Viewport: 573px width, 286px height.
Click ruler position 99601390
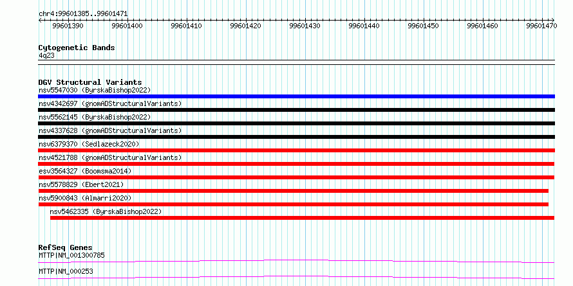coord(68,26)
